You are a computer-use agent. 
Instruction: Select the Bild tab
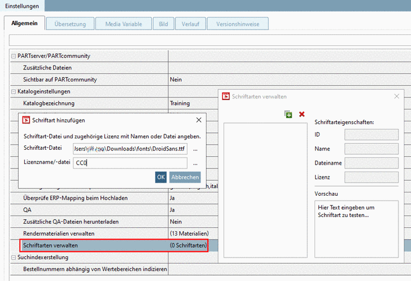163,24
